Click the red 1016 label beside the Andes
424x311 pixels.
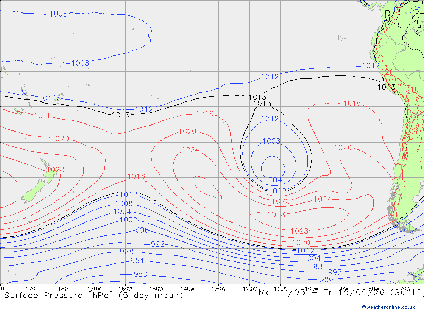[x=410, y=90]
